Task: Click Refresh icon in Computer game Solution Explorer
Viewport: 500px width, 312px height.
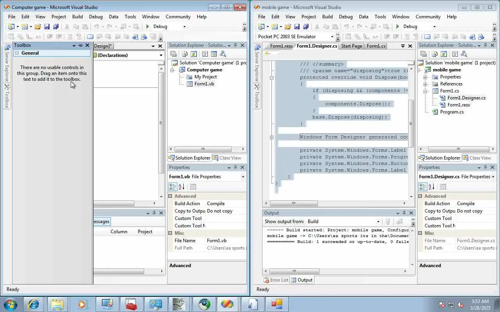Action: click(x=193, y=54)
